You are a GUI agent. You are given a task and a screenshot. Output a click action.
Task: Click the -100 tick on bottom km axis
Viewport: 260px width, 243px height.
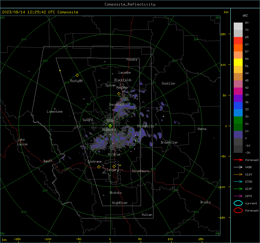[48, 239]
